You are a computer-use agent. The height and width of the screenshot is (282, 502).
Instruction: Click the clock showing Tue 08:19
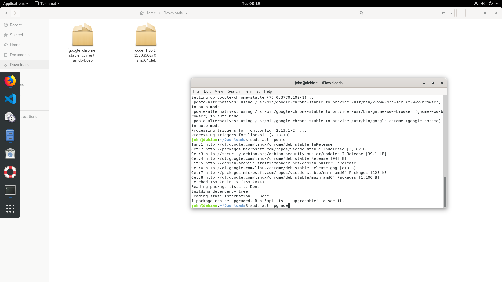coord(251,3)
